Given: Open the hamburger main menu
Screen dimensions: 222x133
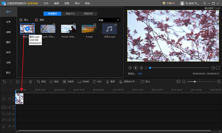Looking at the screenshot, I should [x=205, y=3].
